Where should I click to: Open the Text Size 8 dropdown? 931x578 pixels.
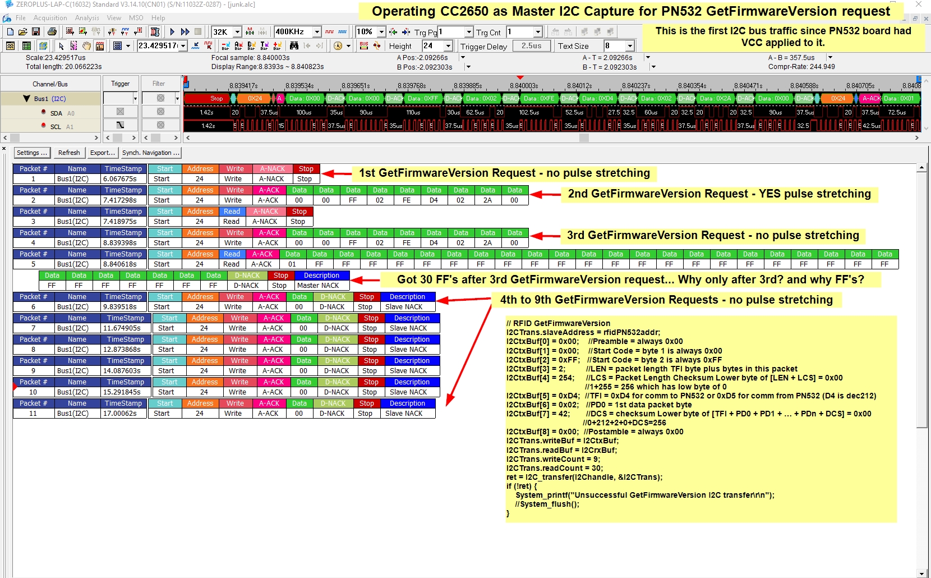click(630, 46)
